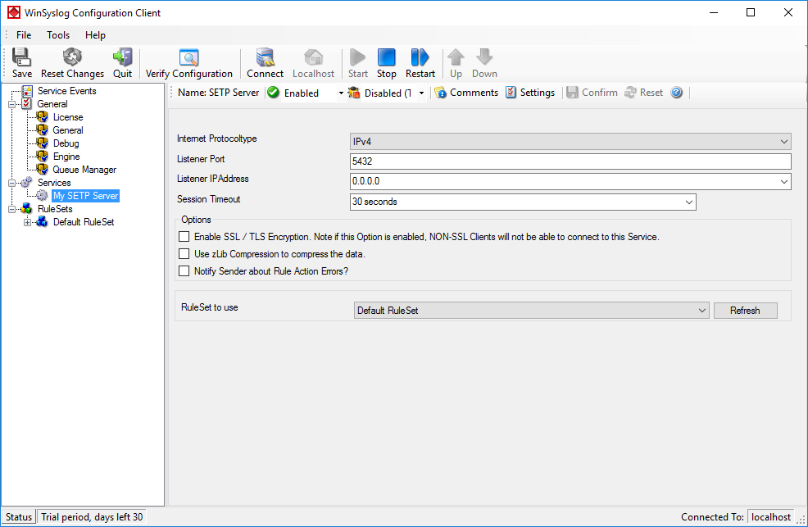
Task: Click the Connect toolbar icon
Action: pos(265,57)
